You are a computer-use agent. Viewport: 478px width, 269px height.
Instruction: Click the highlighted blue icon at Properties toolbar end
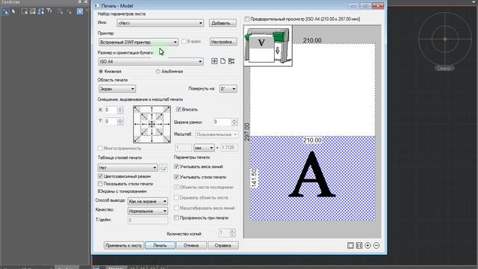pyautogui.click(x=80, y=12)
